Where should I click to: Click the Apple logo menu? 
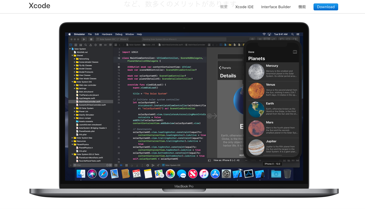coord(69,34)
